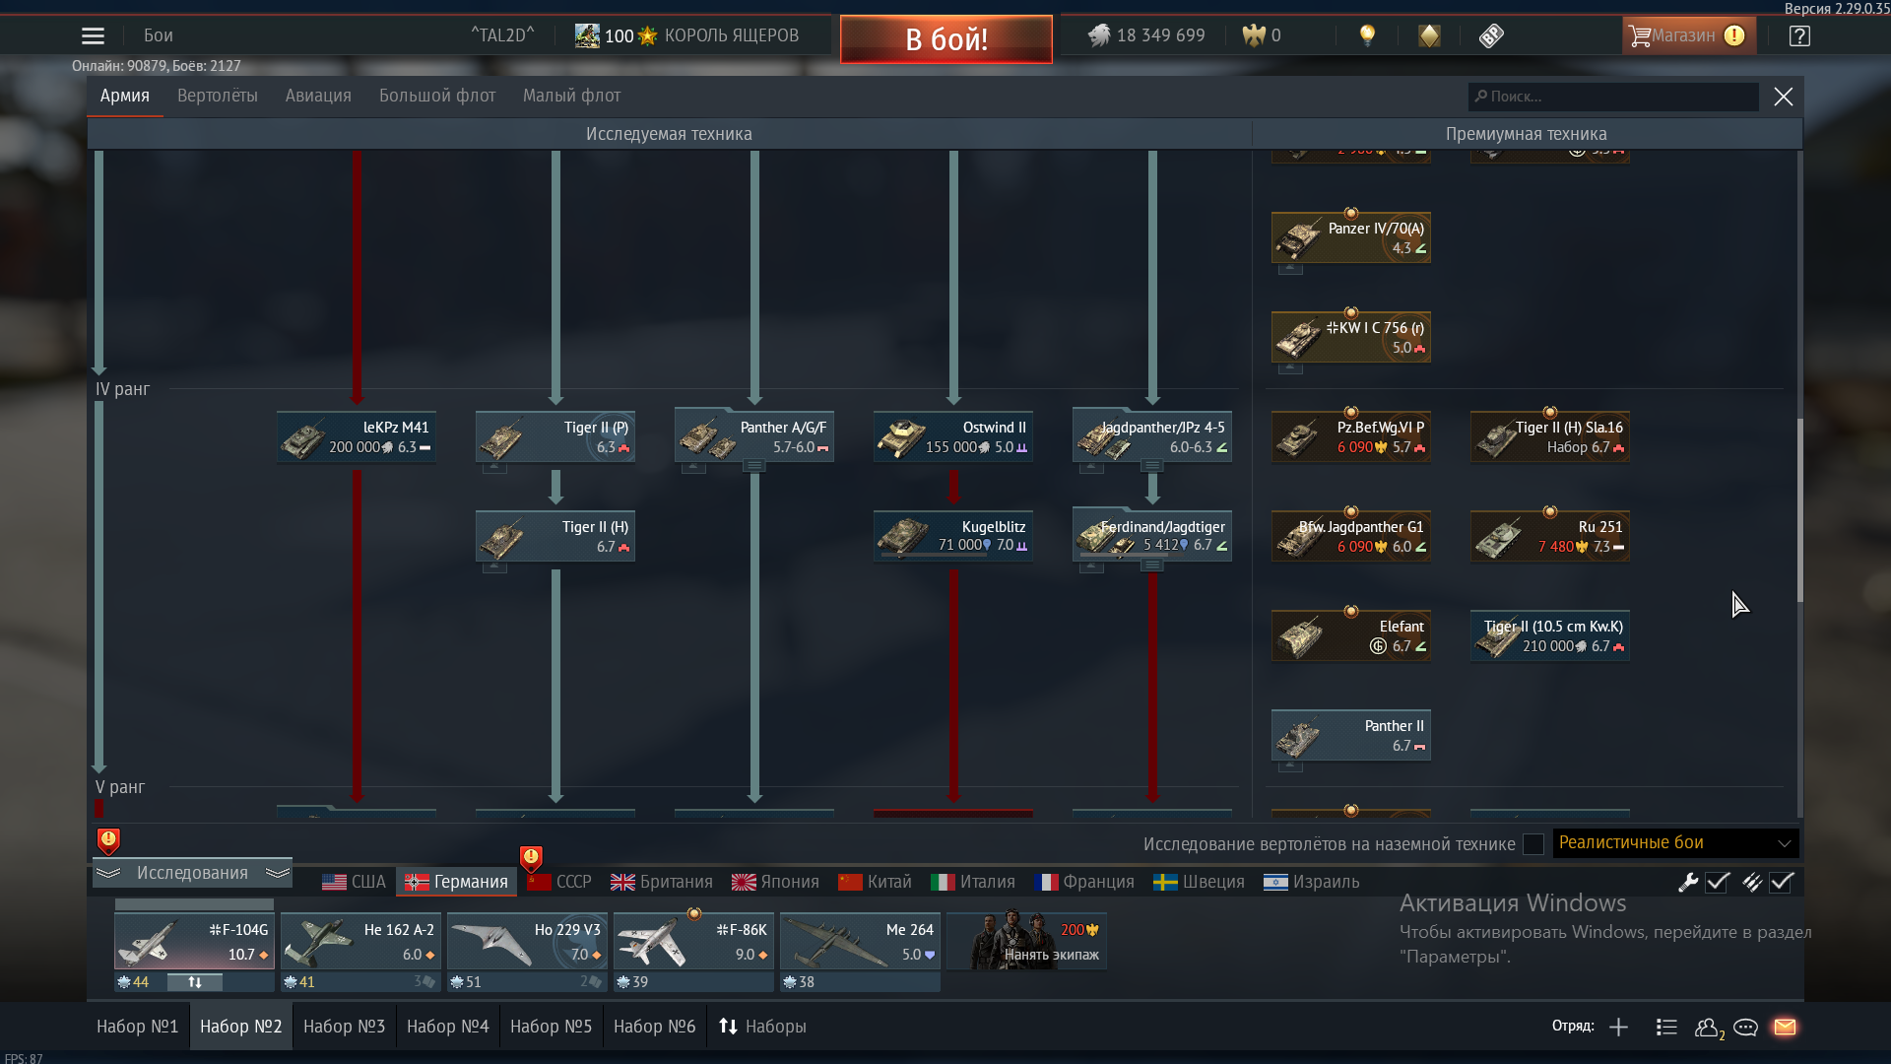Select Me 264 crew slot
1891x1064 pixels.
click(860, 942)
